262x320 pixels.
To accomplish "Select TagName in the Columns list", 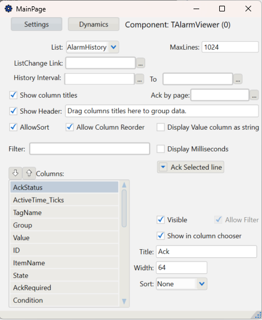I will pos(65,213).
